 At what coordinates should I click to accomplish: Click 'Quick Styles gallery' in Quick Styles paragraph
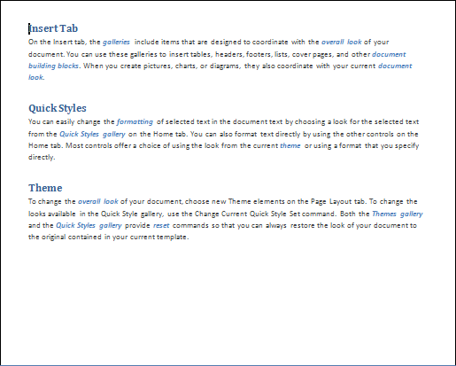pyautogui.click(x=92, y=134)
